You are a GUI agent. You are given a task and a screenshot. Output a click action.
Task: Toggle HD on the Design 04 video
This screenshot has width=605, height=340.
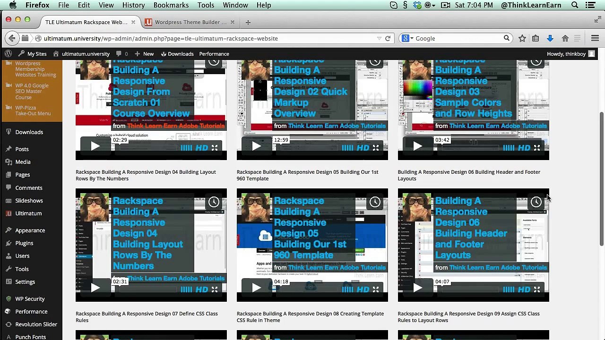202,289
